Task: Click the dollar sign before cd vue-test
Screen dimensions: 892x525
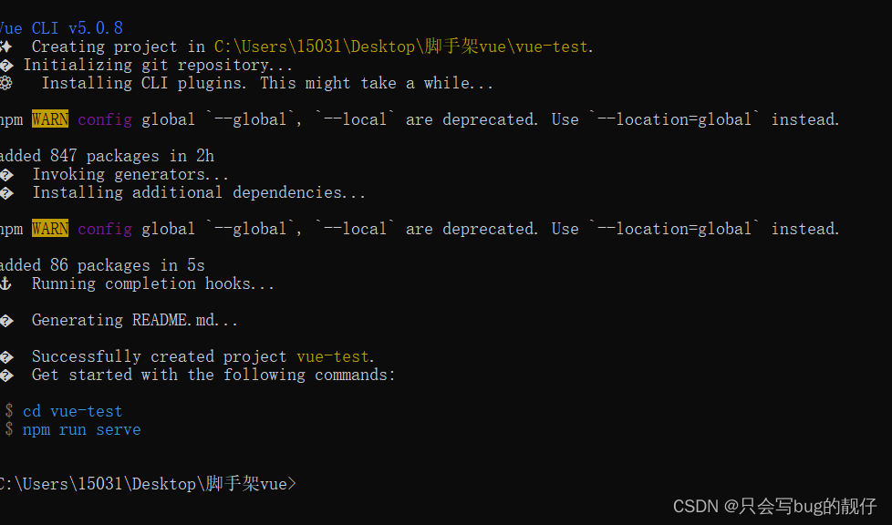Action: tap(9, 411)
